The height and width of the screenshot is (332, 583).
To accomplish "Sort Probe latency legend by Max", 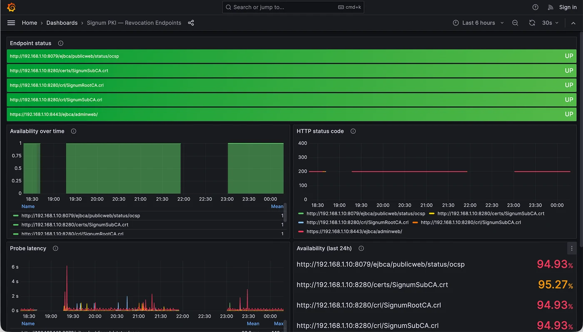I will [x=279, y=324].
